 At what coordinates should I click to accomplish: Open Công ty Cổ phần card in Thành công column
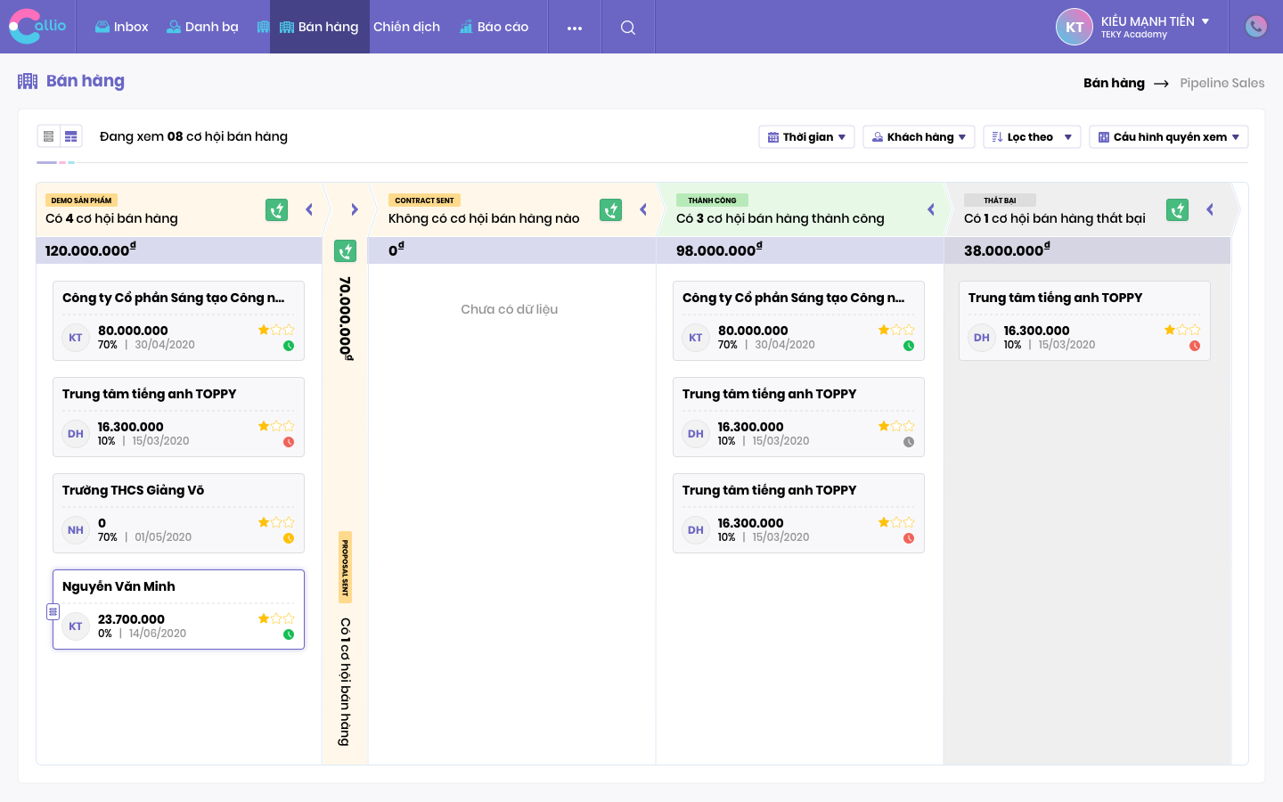click(x=798, y=321)
